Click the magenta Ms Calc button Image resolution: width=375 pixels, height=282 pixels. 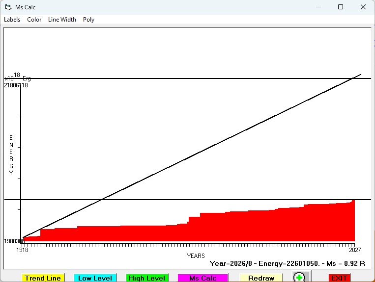tap(203, 278)
